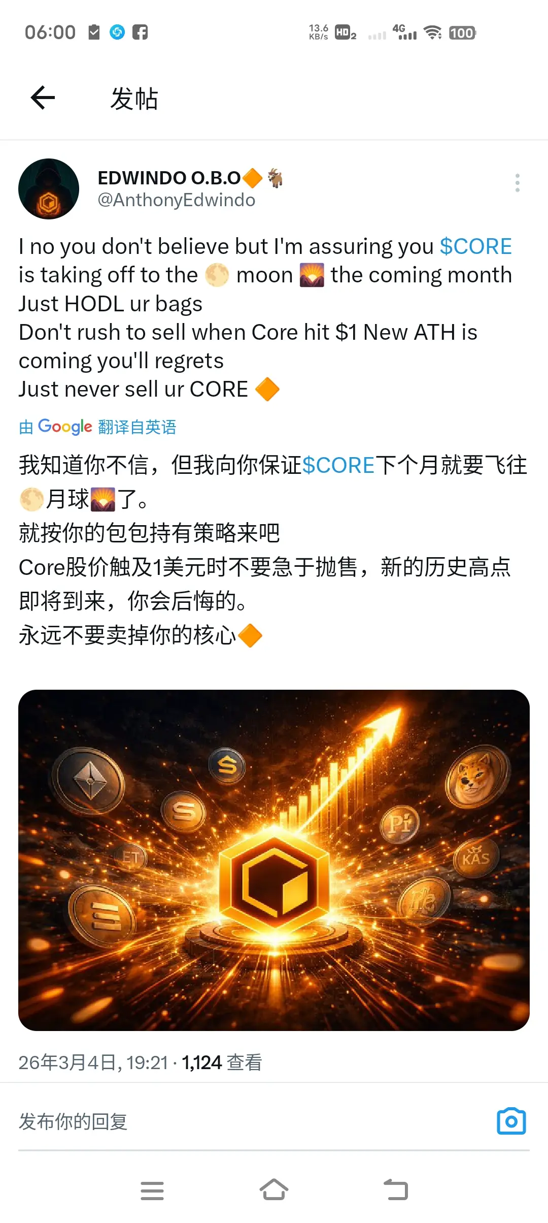Tap Android recent apps menu icon

click(152, 1190)
